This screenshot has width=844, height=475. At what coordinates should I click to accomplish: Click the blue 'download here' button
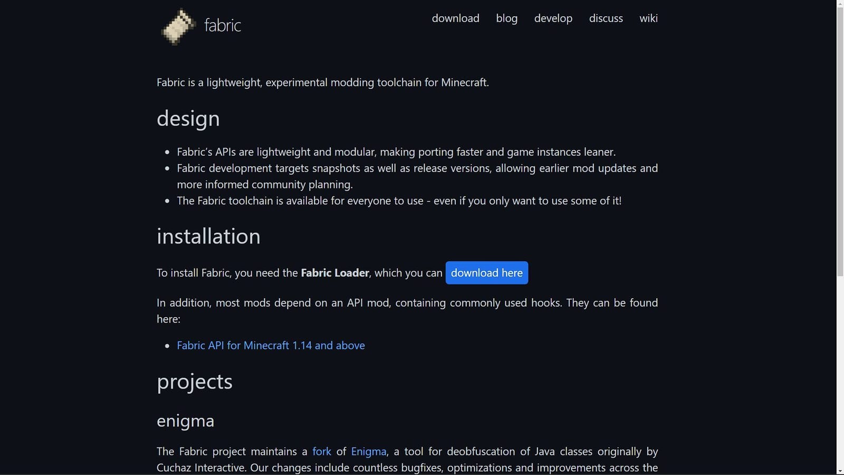486,273
